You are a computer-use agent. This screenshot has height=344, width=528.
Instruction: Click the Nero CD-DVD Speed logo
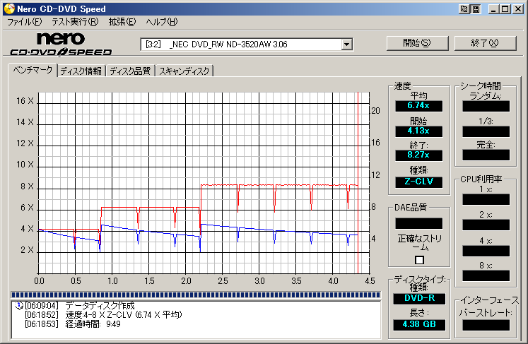coord(61,44)
